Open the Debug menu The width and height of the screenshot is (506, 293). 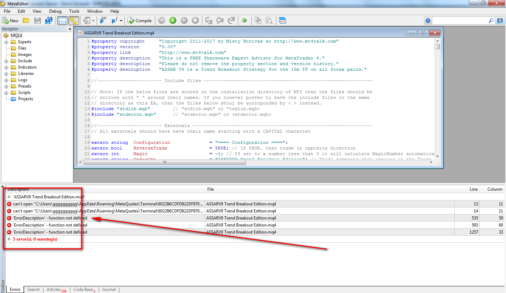55,11
